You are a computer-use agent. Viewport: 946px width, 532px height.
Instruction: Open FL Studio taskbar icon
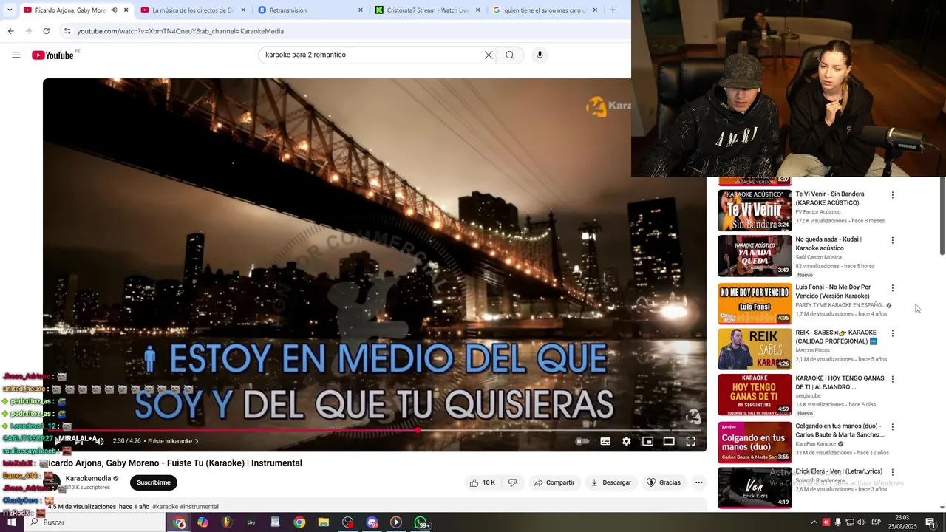pyautogui.click(x=227, y=522)
